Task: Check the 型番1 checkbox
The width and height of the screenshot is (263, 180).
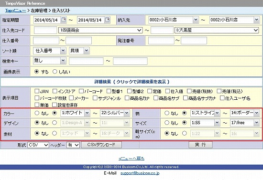Action: coord(109,91)
